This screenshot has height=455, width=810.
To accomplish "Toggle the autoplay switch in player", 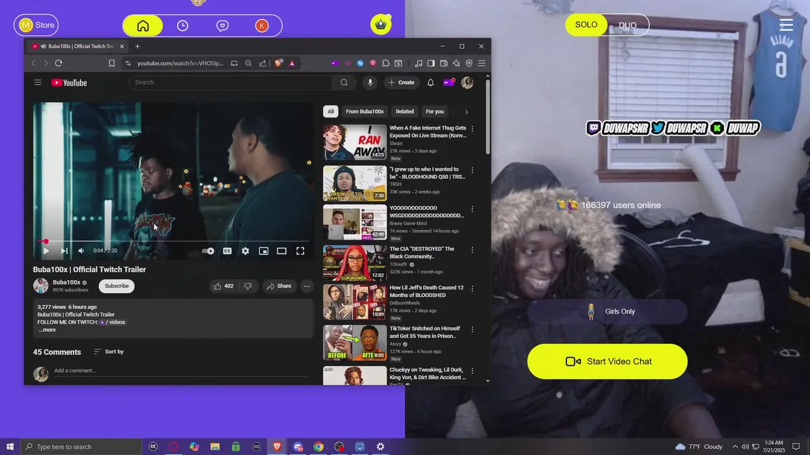I will [x=208, y=251].
